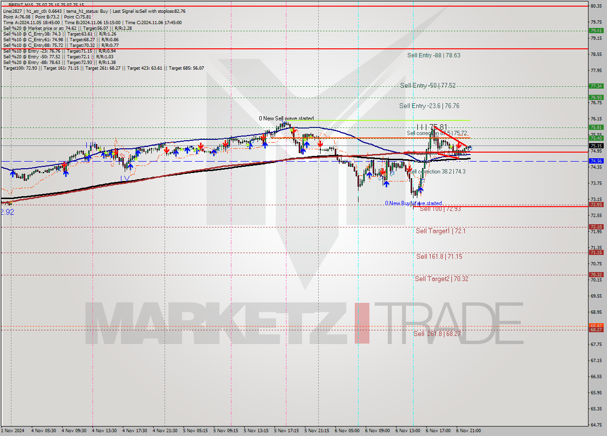Select the '0 New Buy Wave started' annotation
Viewport: 607px width, 436px height.
coord(413,203)
